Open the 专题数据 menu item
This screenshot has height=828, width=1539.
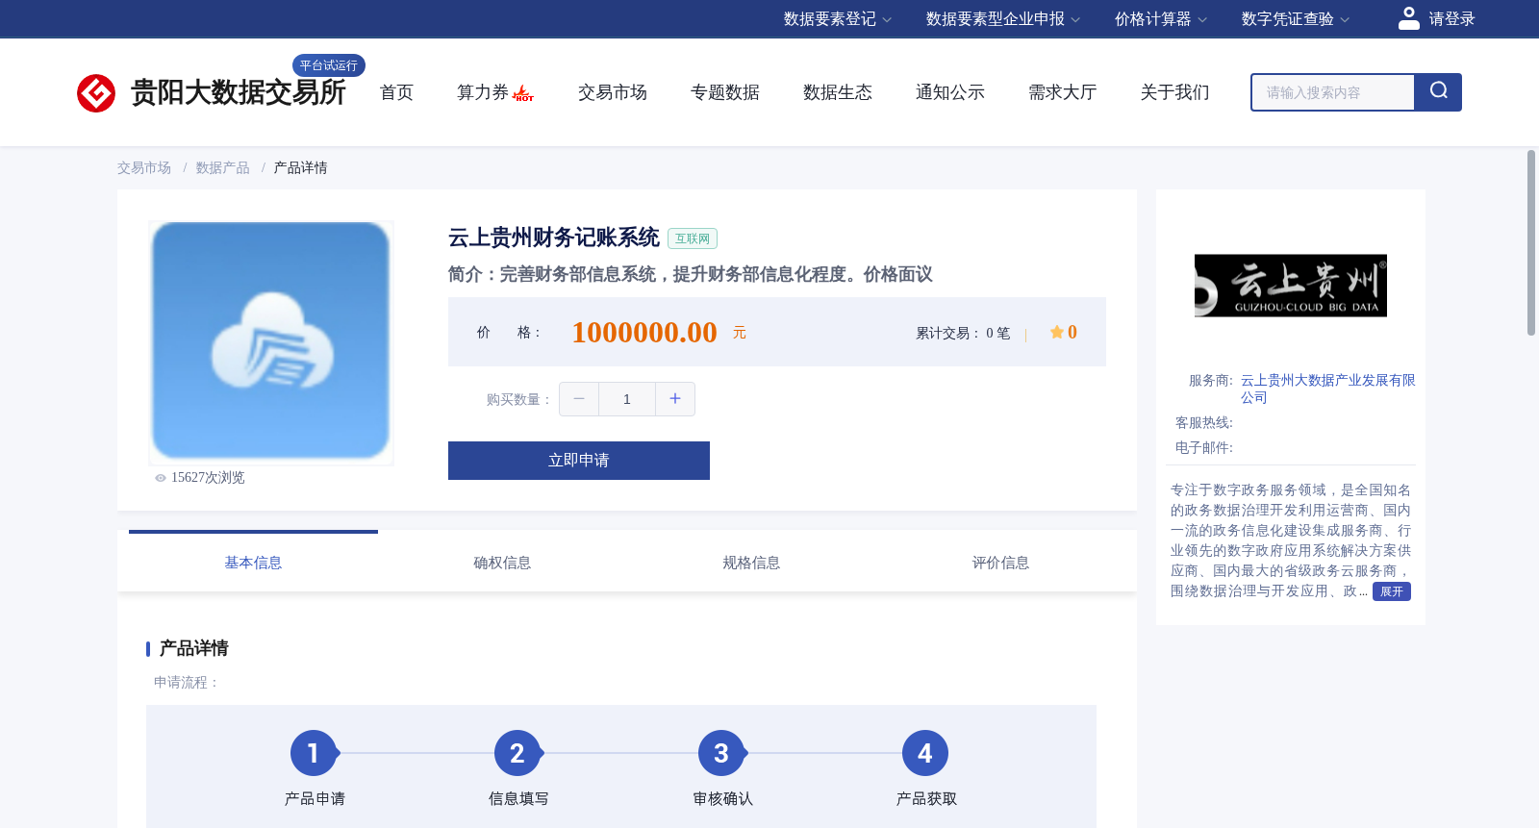pyautogui.click(x=725, y=92)
